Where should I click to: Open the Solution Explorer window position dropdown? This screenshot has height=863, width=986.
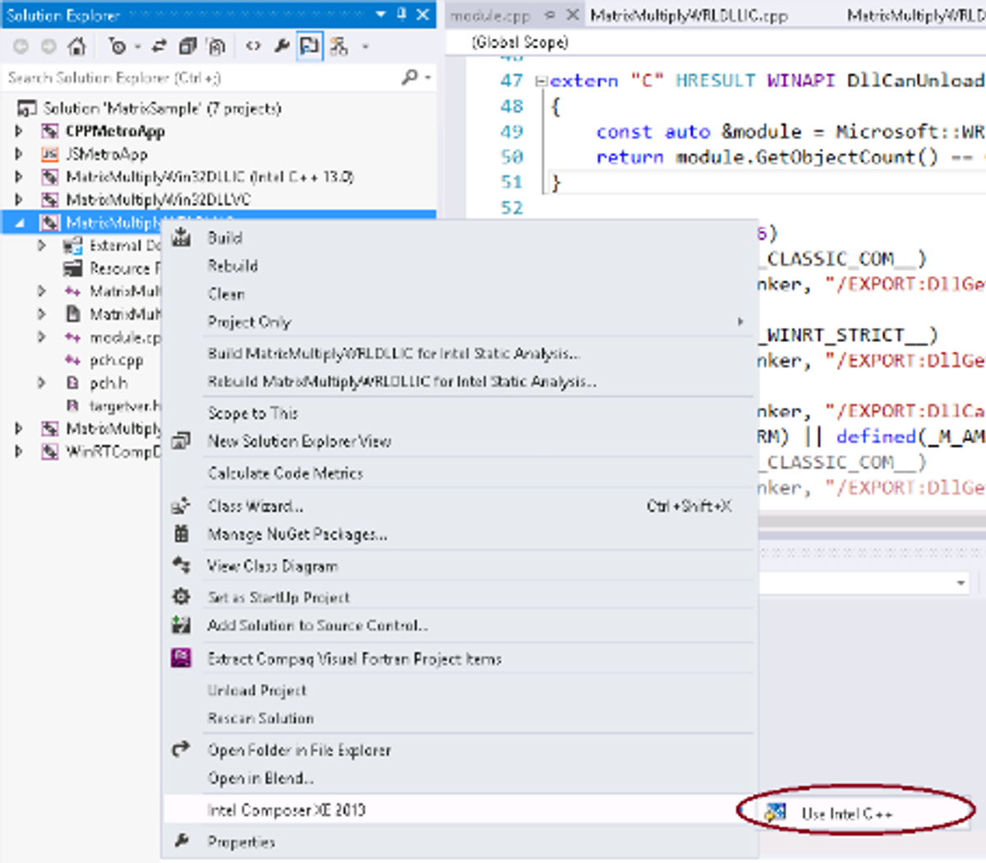(380, 15)
